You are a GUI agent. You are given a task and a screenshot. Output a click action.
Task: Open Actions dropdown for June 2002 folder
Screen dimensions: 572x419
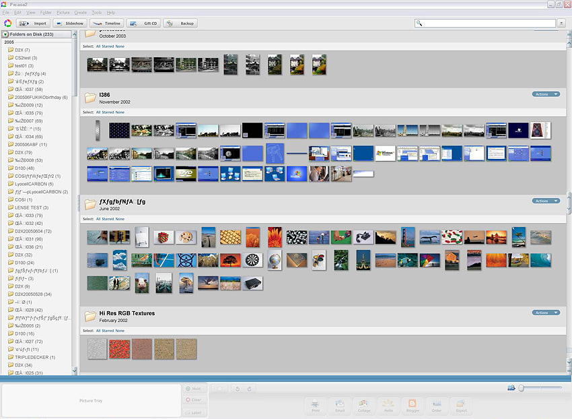[x=546, y=201]
